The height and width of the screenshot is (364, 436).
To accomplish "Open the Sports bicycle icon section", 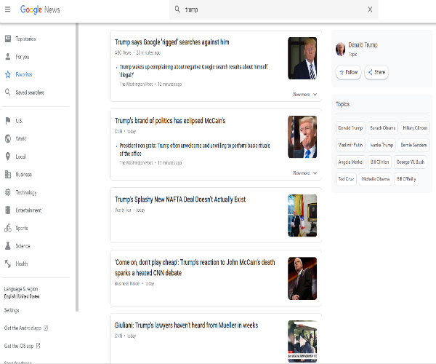I will click(x=8, y=228).
